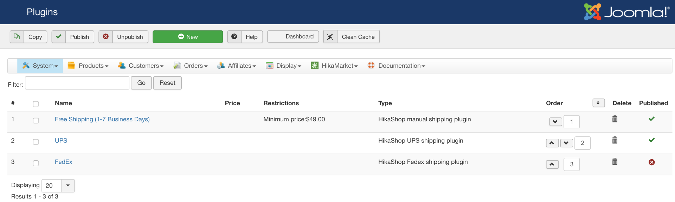Open the System menu

40,66
